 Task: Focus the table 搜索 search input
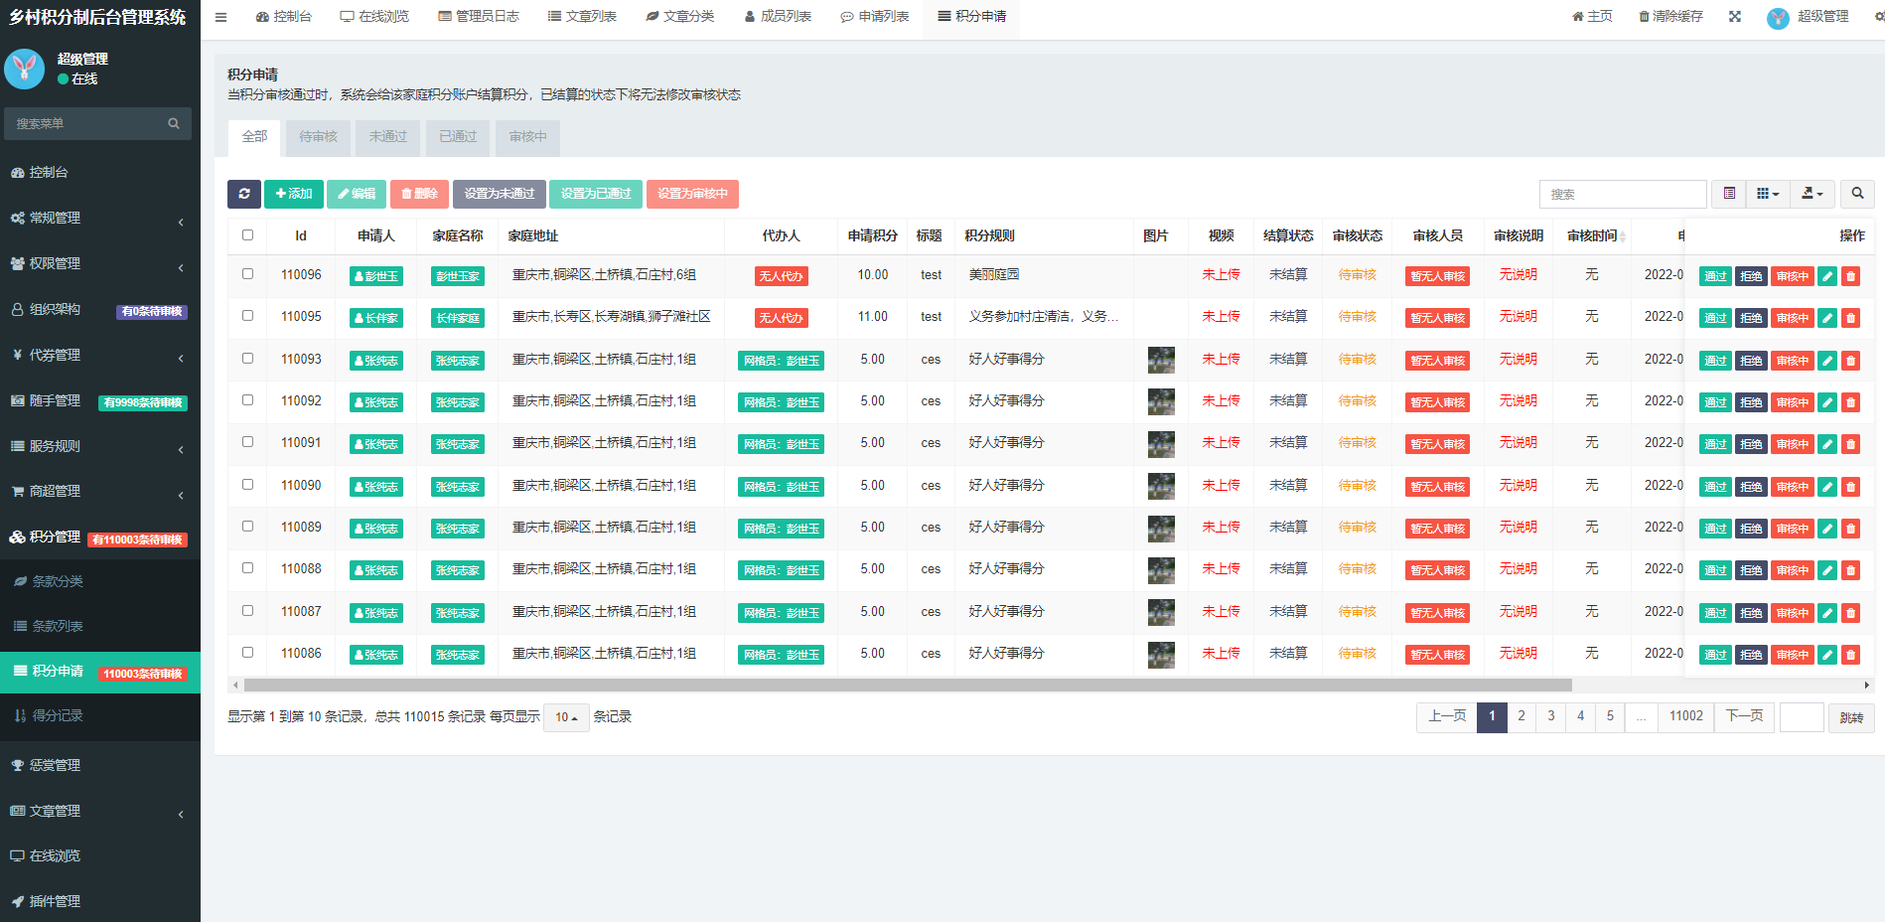[1623, 194]
